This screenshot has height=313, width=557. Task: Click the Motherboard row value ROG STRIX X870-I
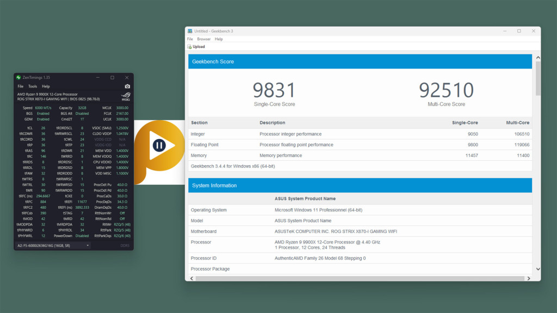pos(336,231)
